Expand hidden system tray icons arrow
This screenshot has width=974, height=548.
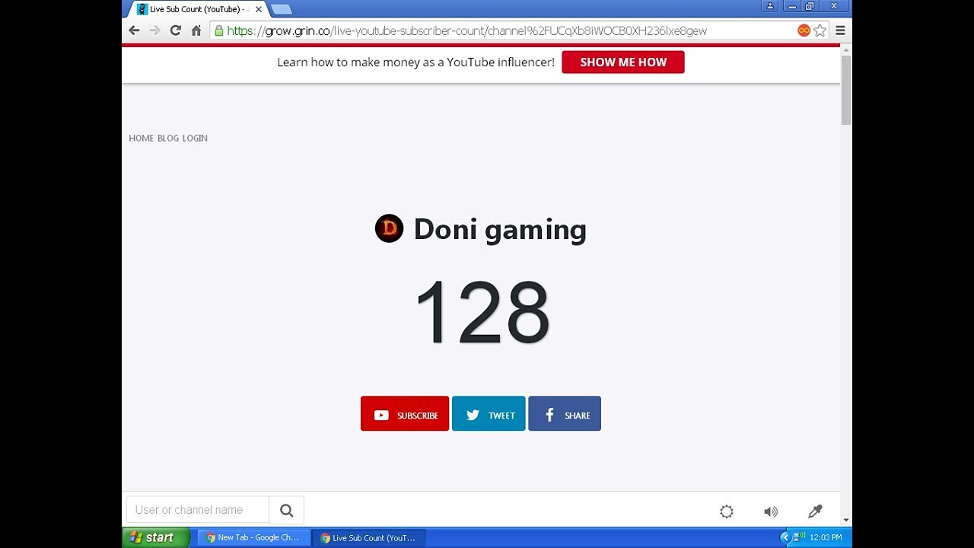tap(785, 537)
